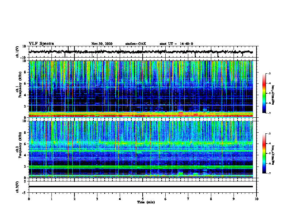Select the date text "Nov.30, 2020"
Image resolution: width=289 pixels, height=223 pixels.
102,44
